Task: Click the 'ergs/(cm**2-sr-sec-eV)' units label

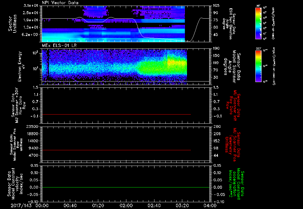Action: (274, 66)
